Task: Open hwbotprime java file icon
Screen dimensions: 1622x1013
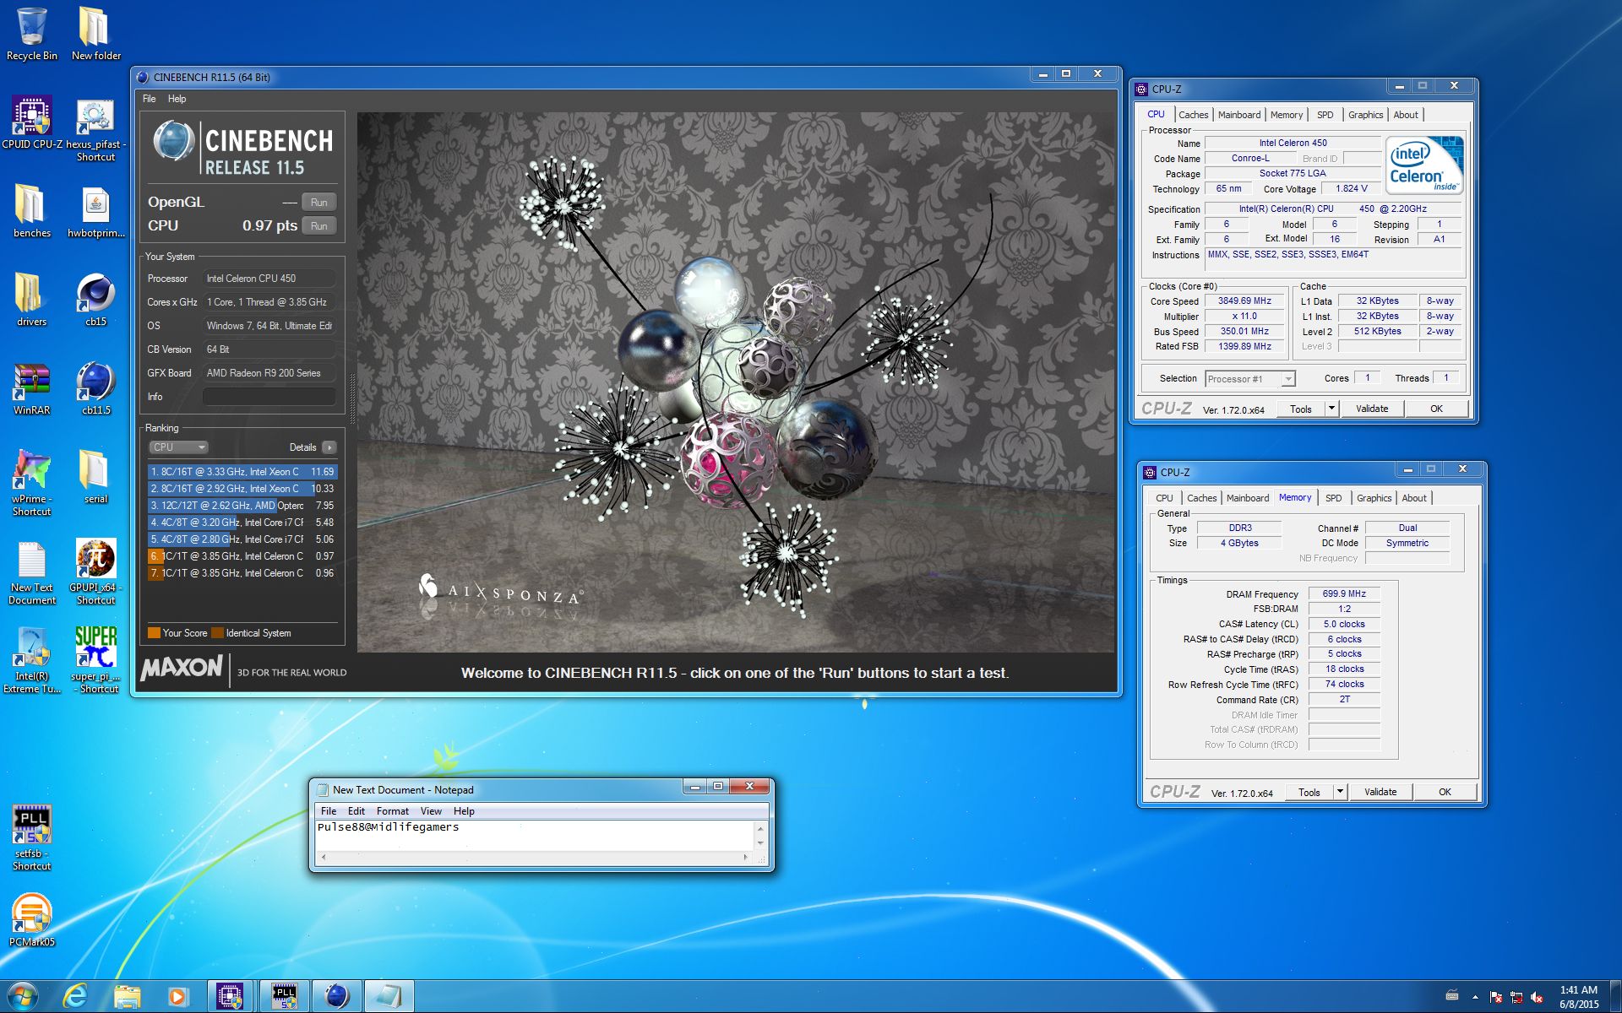Action: [x=95, y=211]
